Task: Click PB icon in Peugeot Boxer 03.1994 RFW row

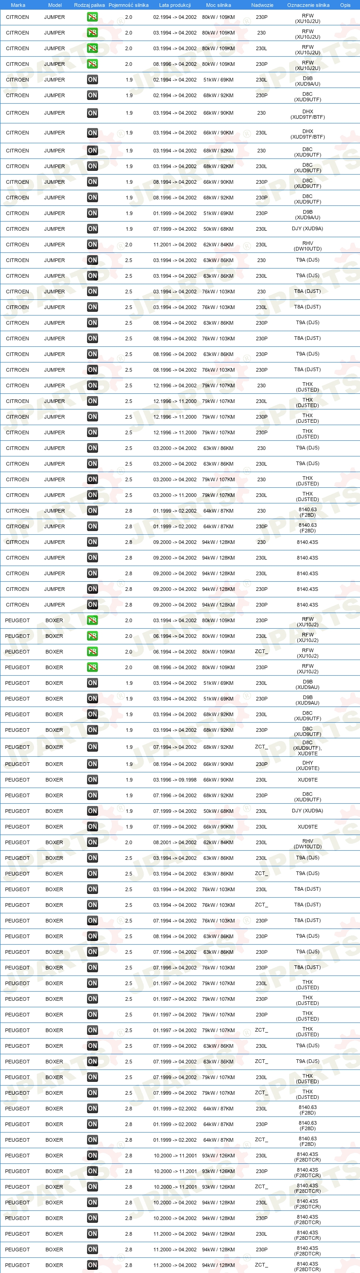Action: [93, 621]
